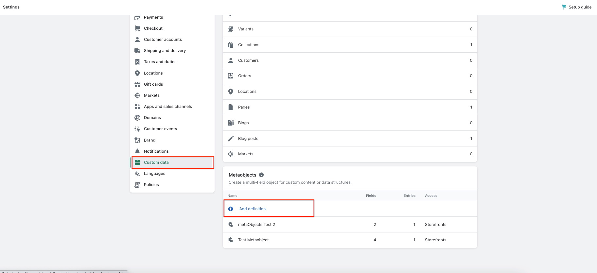Click the Shipping and delivery truck icon
Image resolution: width=597 pixels, height=273 pixels.
point(137,51)
